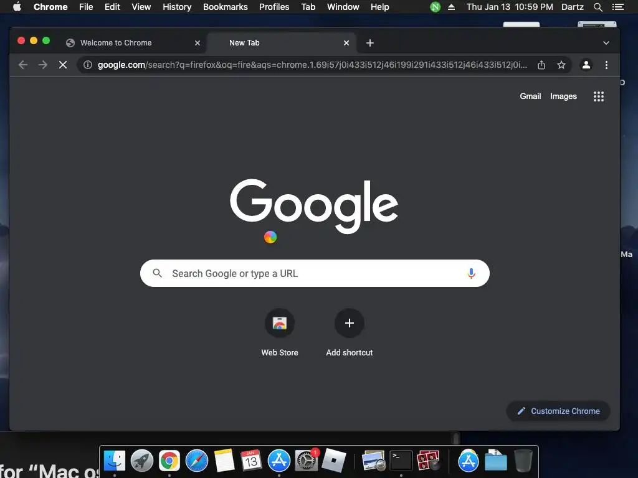Screen dimensions: 638x478
Task: Open Finder from the Dock
Action: coord(115,461)
